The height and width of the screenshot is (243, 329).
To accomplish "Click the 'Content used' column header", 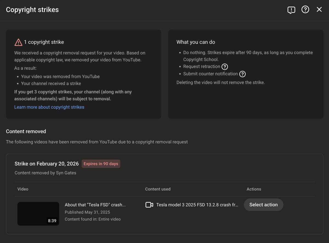I will point(158,189).
